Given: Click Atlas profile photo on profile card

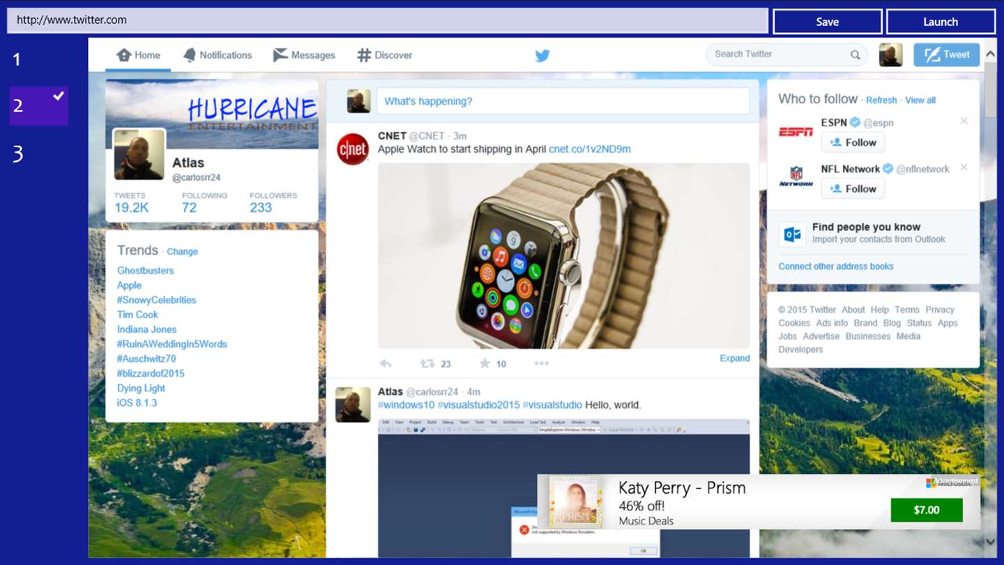Looking at the screenshot, I should pyautogui.click(x=139, y=154).
